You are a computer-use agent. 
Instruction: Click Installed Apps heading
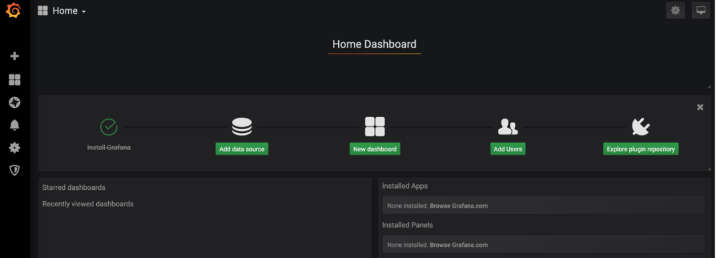pyautogui.click(x=405, y=186)
